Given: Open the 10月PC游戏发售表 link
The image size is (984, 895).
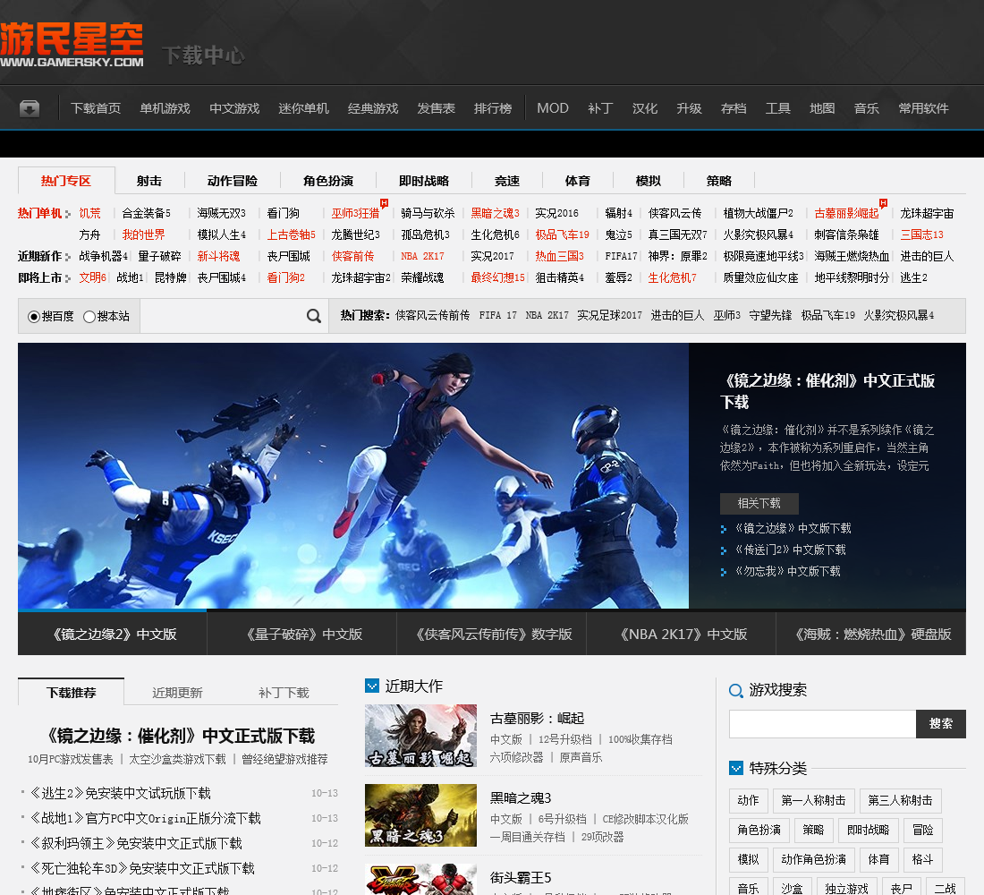Looking at the screenshot, I should pos(71,759).
